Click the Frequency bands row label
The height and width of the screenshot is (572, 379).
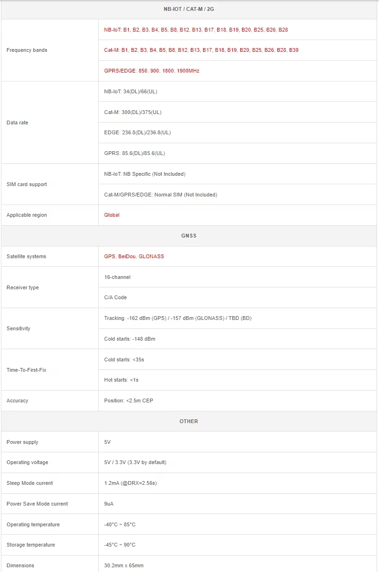[27, 50]
